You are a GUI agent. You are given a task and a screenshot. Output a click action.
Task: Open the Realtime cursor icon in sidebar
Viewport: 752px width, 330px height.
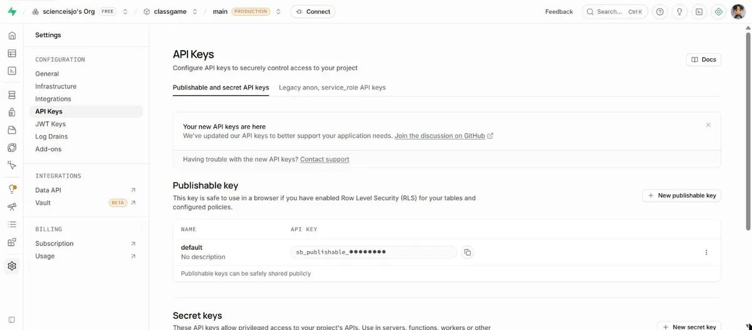[12, 165]
